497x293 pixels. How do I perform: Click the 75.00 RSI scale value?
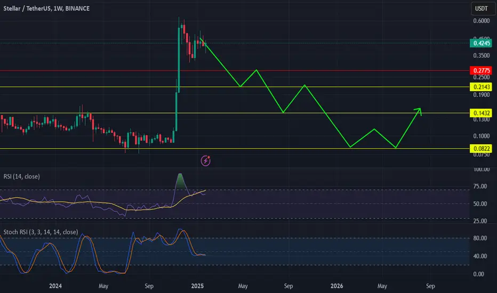coord(480,186)
